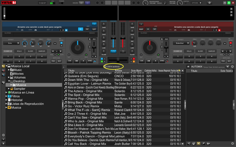The width and height of the screenshot is (236, 147).
Task: Open browser options gear next to 23514 archivos
Action: (x=105, y=67)
